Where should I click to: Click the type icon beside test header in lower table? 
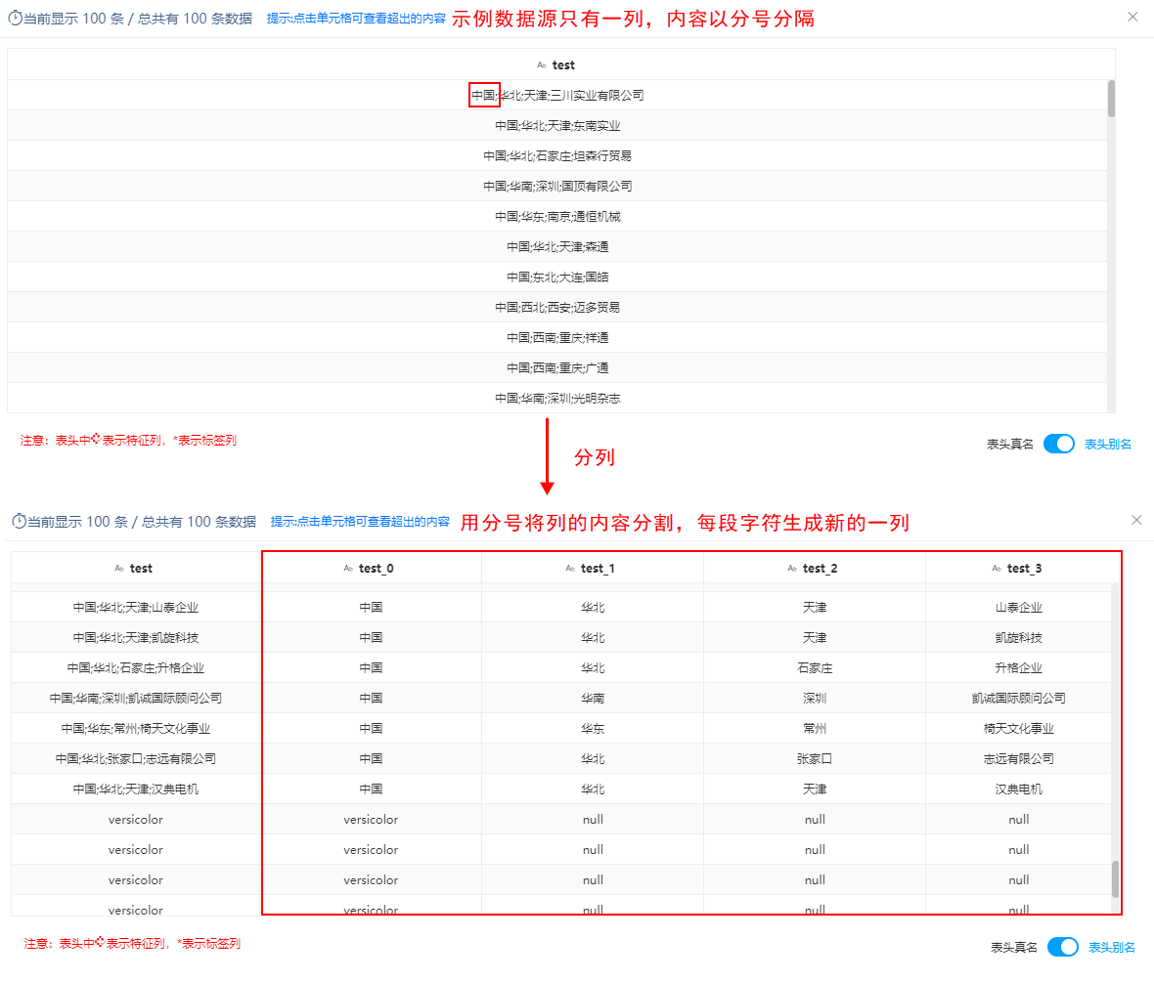(119, 569)
